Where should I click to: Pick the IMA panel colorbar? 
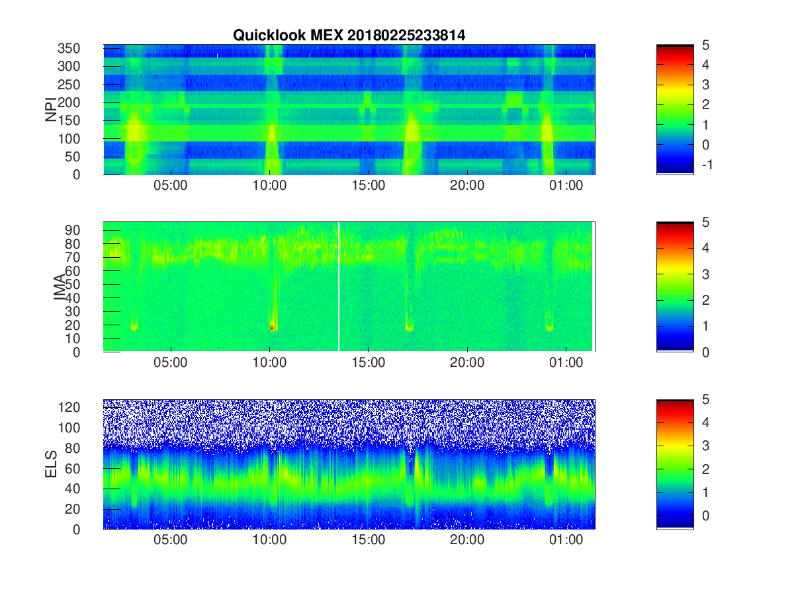pyautogui.click(x=675, y=287)
